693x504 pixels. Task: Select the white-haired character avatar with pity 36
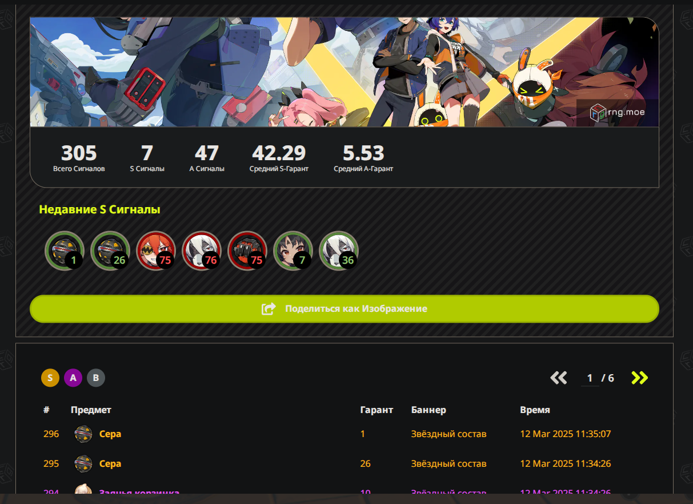(x=339, y=251)
